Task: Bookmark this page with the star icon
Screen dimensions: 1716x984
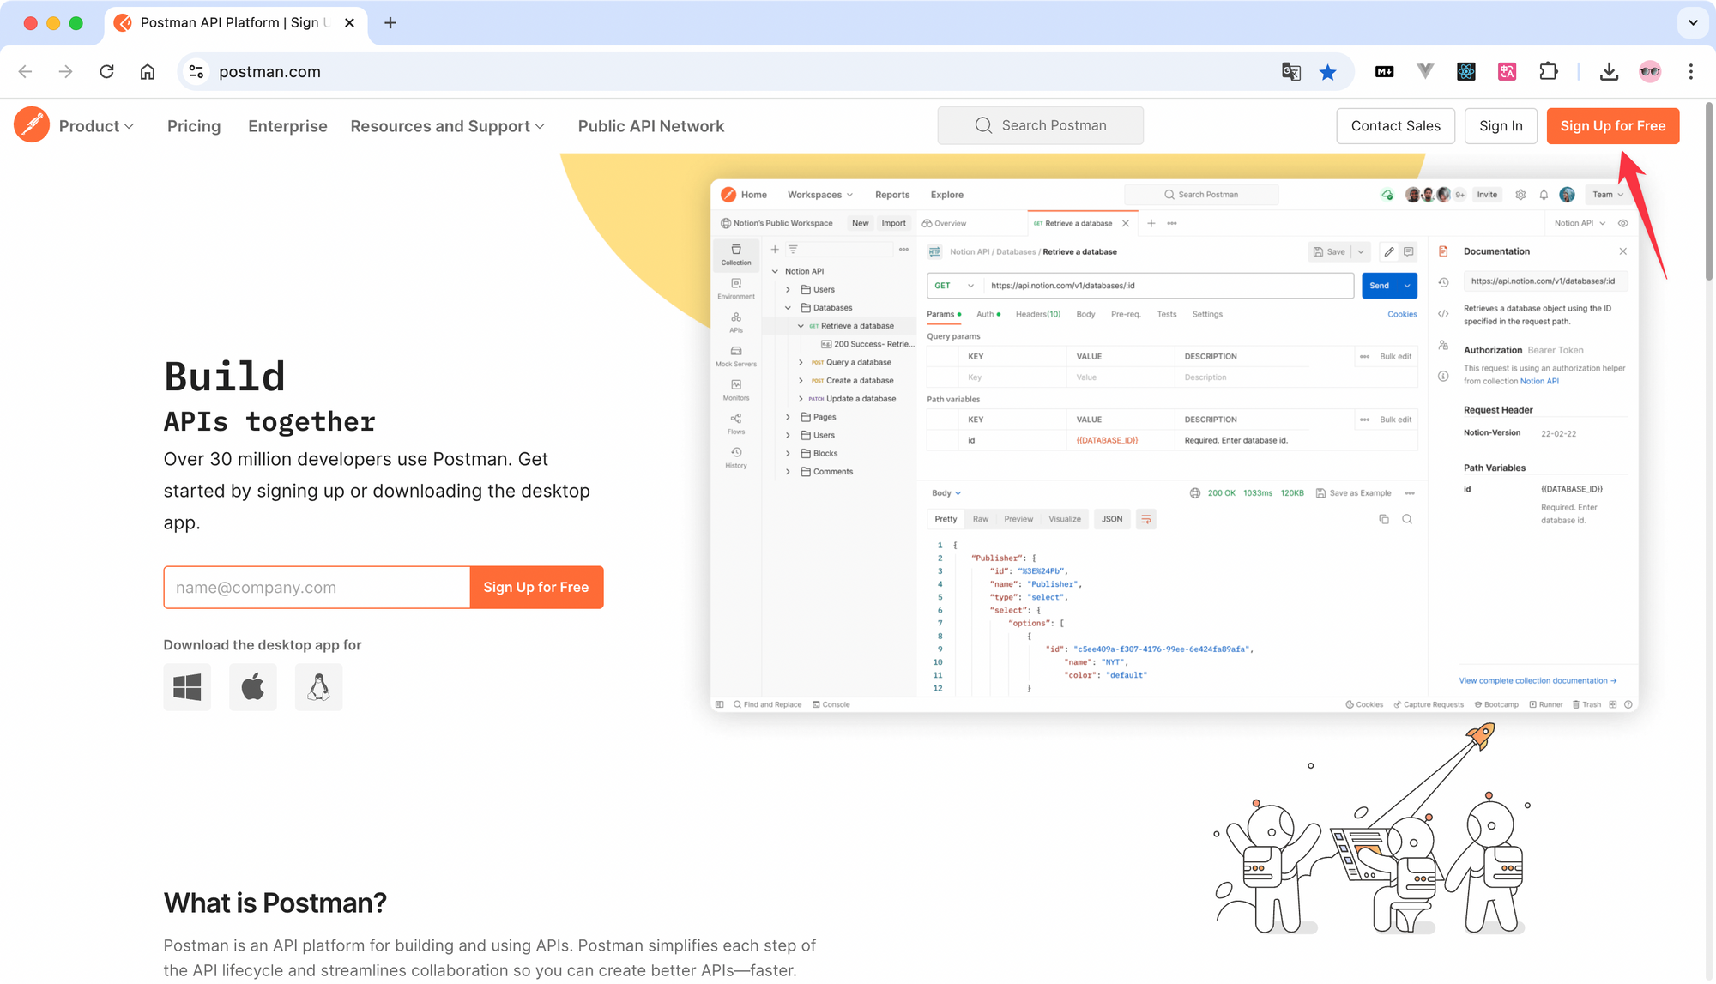Action: pos(1327,72)
